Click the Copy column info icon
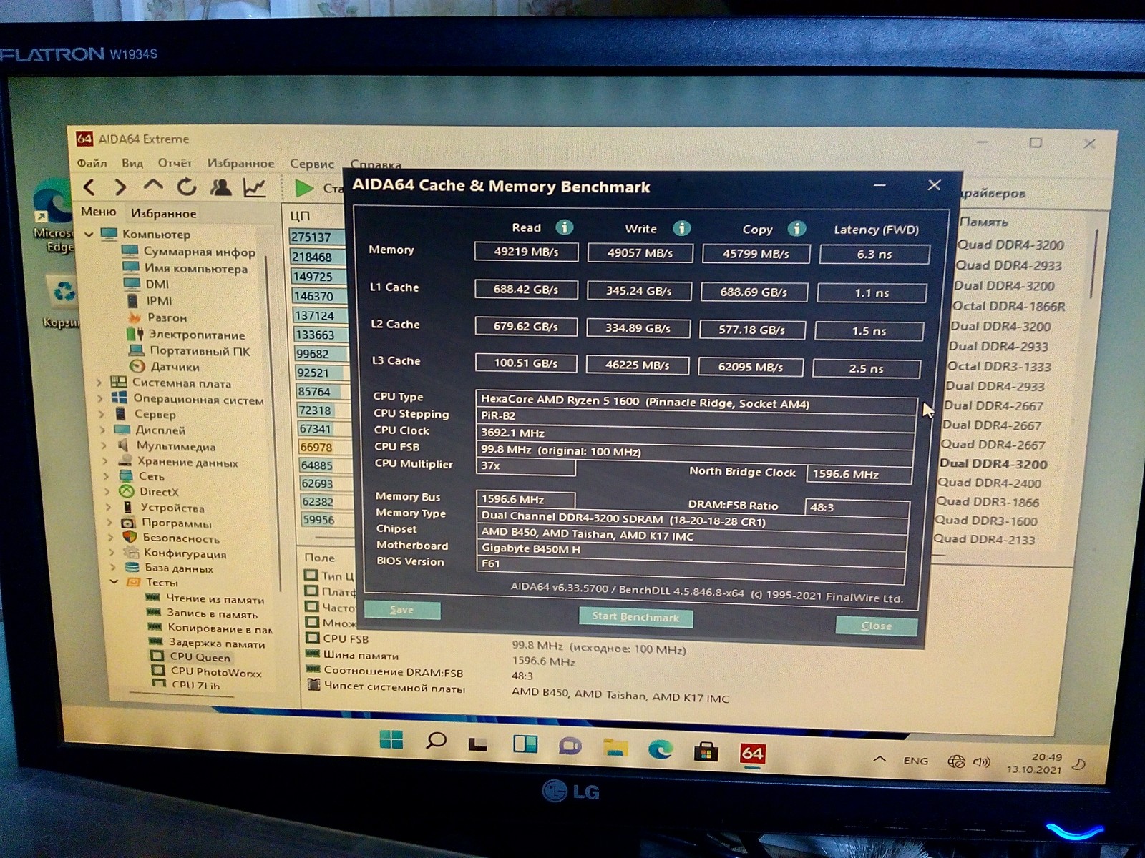1145x858 pixels. [796, 229]
